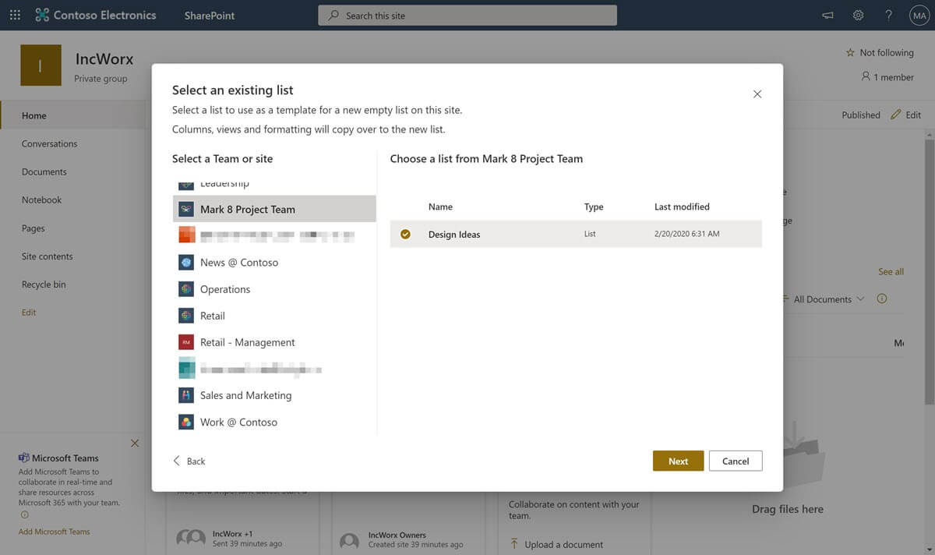
Task: Click the Next button
Action: pos(679,461)
